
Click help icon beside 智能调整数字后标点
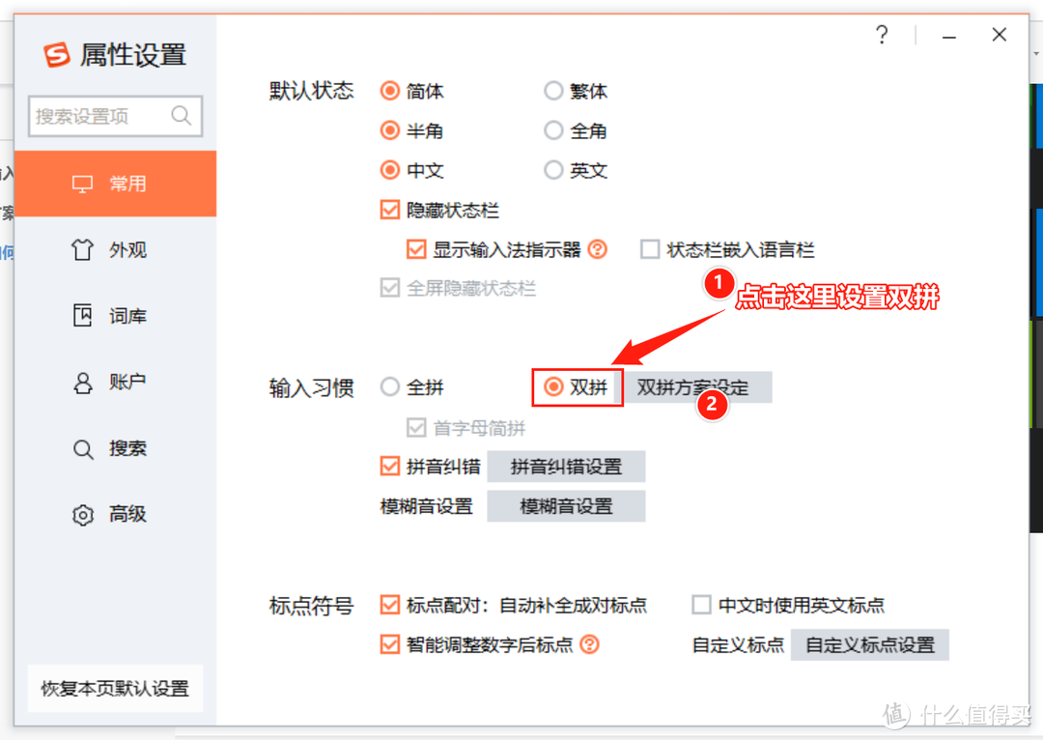(x=589, y=644)
